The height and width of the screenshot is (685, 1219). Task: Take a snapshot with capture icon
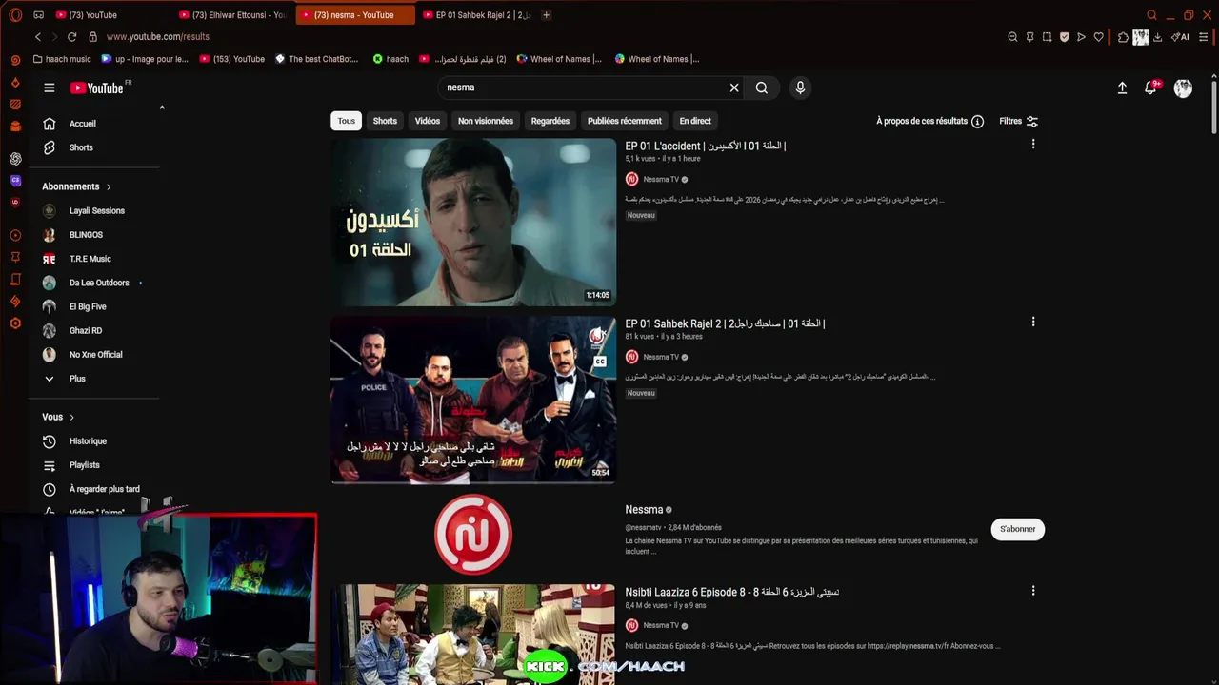tap(1047, 37)
